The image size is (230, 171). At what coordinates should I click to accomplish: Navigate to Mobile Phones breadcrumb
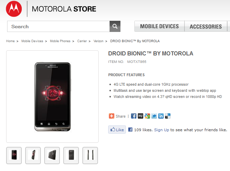pyautogui.click(x=60, y=41)
